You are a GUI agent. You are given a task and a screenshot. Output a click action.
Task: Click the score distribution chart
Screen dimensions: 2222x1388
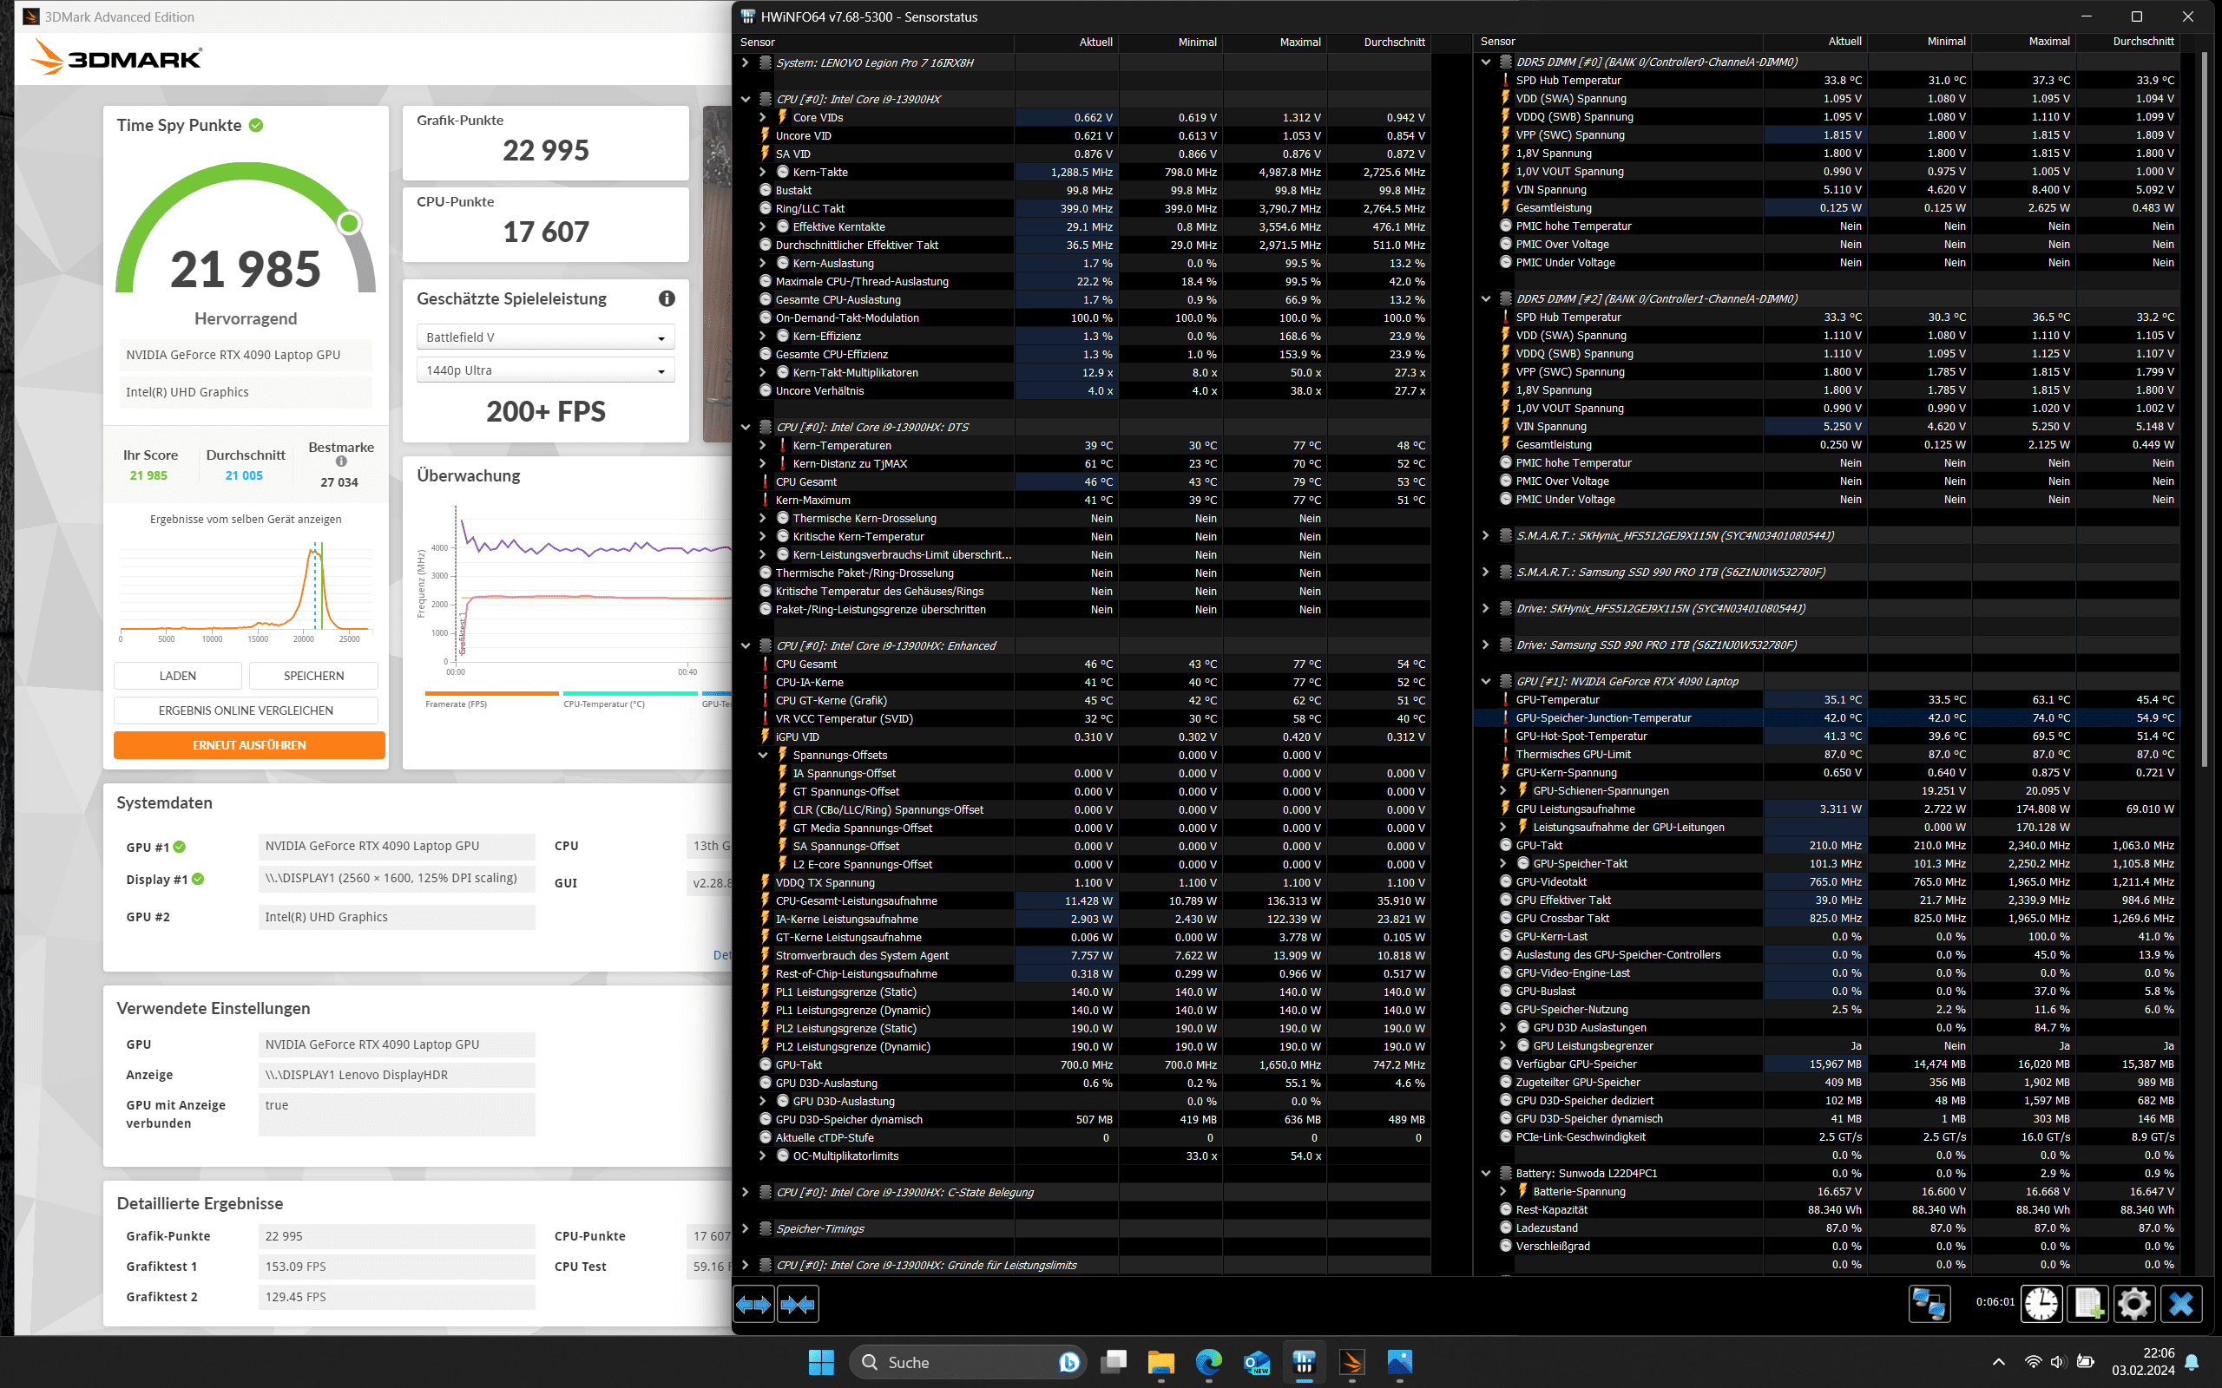(245, 593)
